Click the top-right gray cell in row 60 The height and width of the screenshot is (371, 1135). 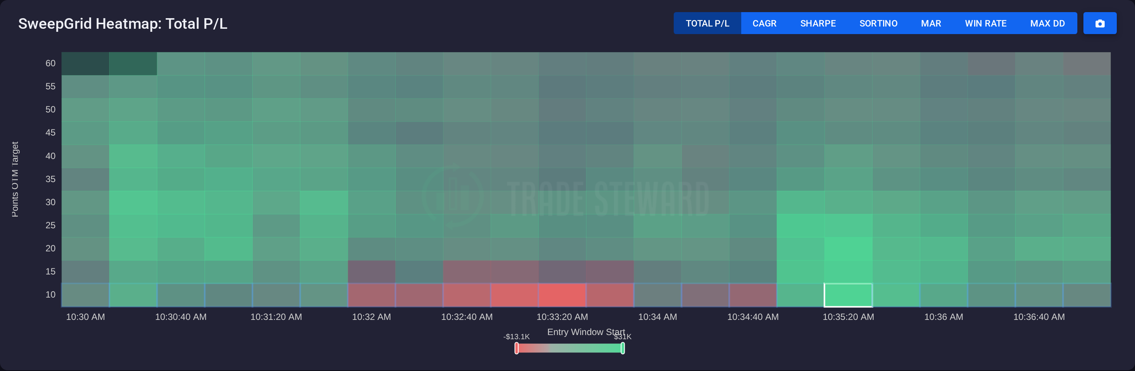1086,64
